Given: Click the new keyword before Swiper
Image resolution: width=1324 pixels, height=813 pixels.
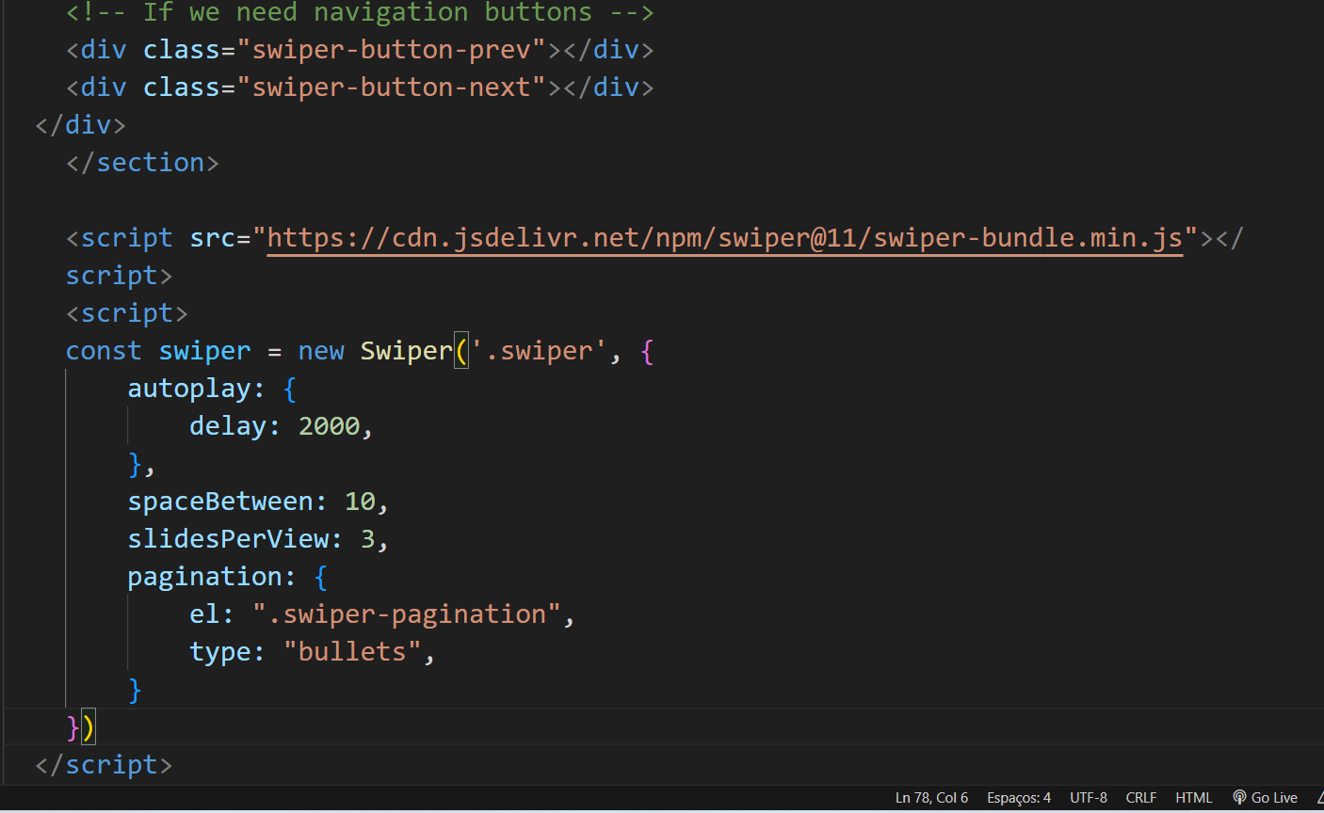Looking at the screenshot, I should (321, 351).
